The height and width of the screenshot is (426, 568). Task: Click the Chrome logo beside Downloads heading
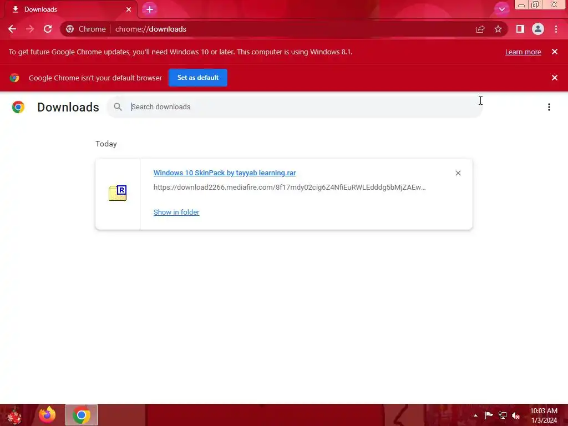point(18,107)
